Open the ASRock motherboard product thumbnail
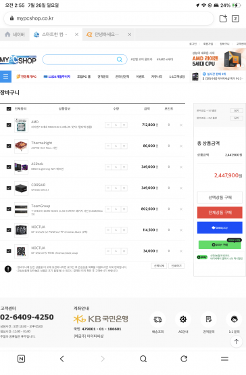Image resolution: width=246 pixels, height=375 pixels. [x=21, y=167]
